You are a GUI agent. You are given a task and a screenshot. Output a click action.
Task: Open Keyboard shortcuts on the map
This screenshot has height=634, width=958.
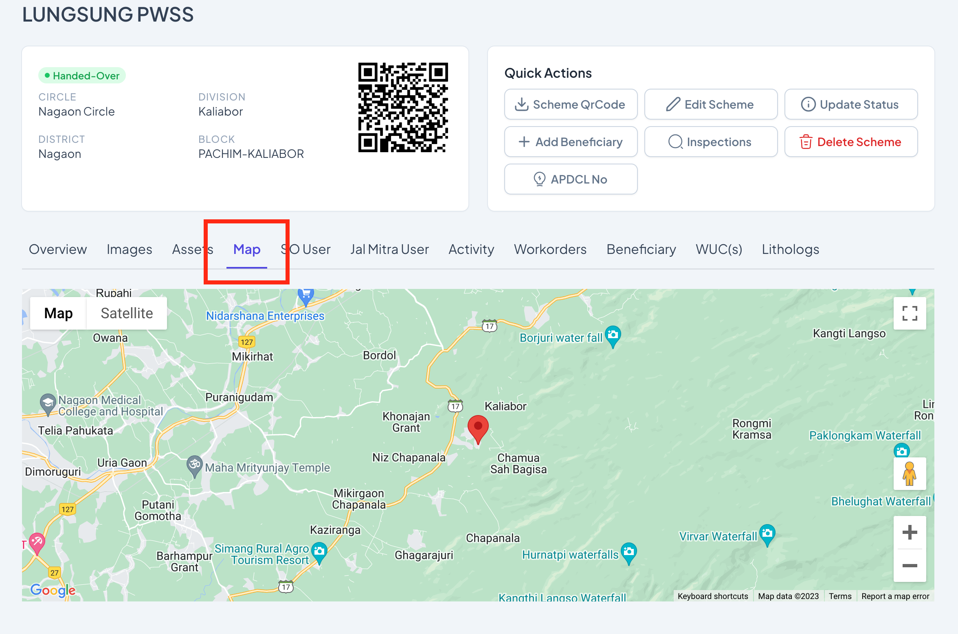(x=713, y=596)
